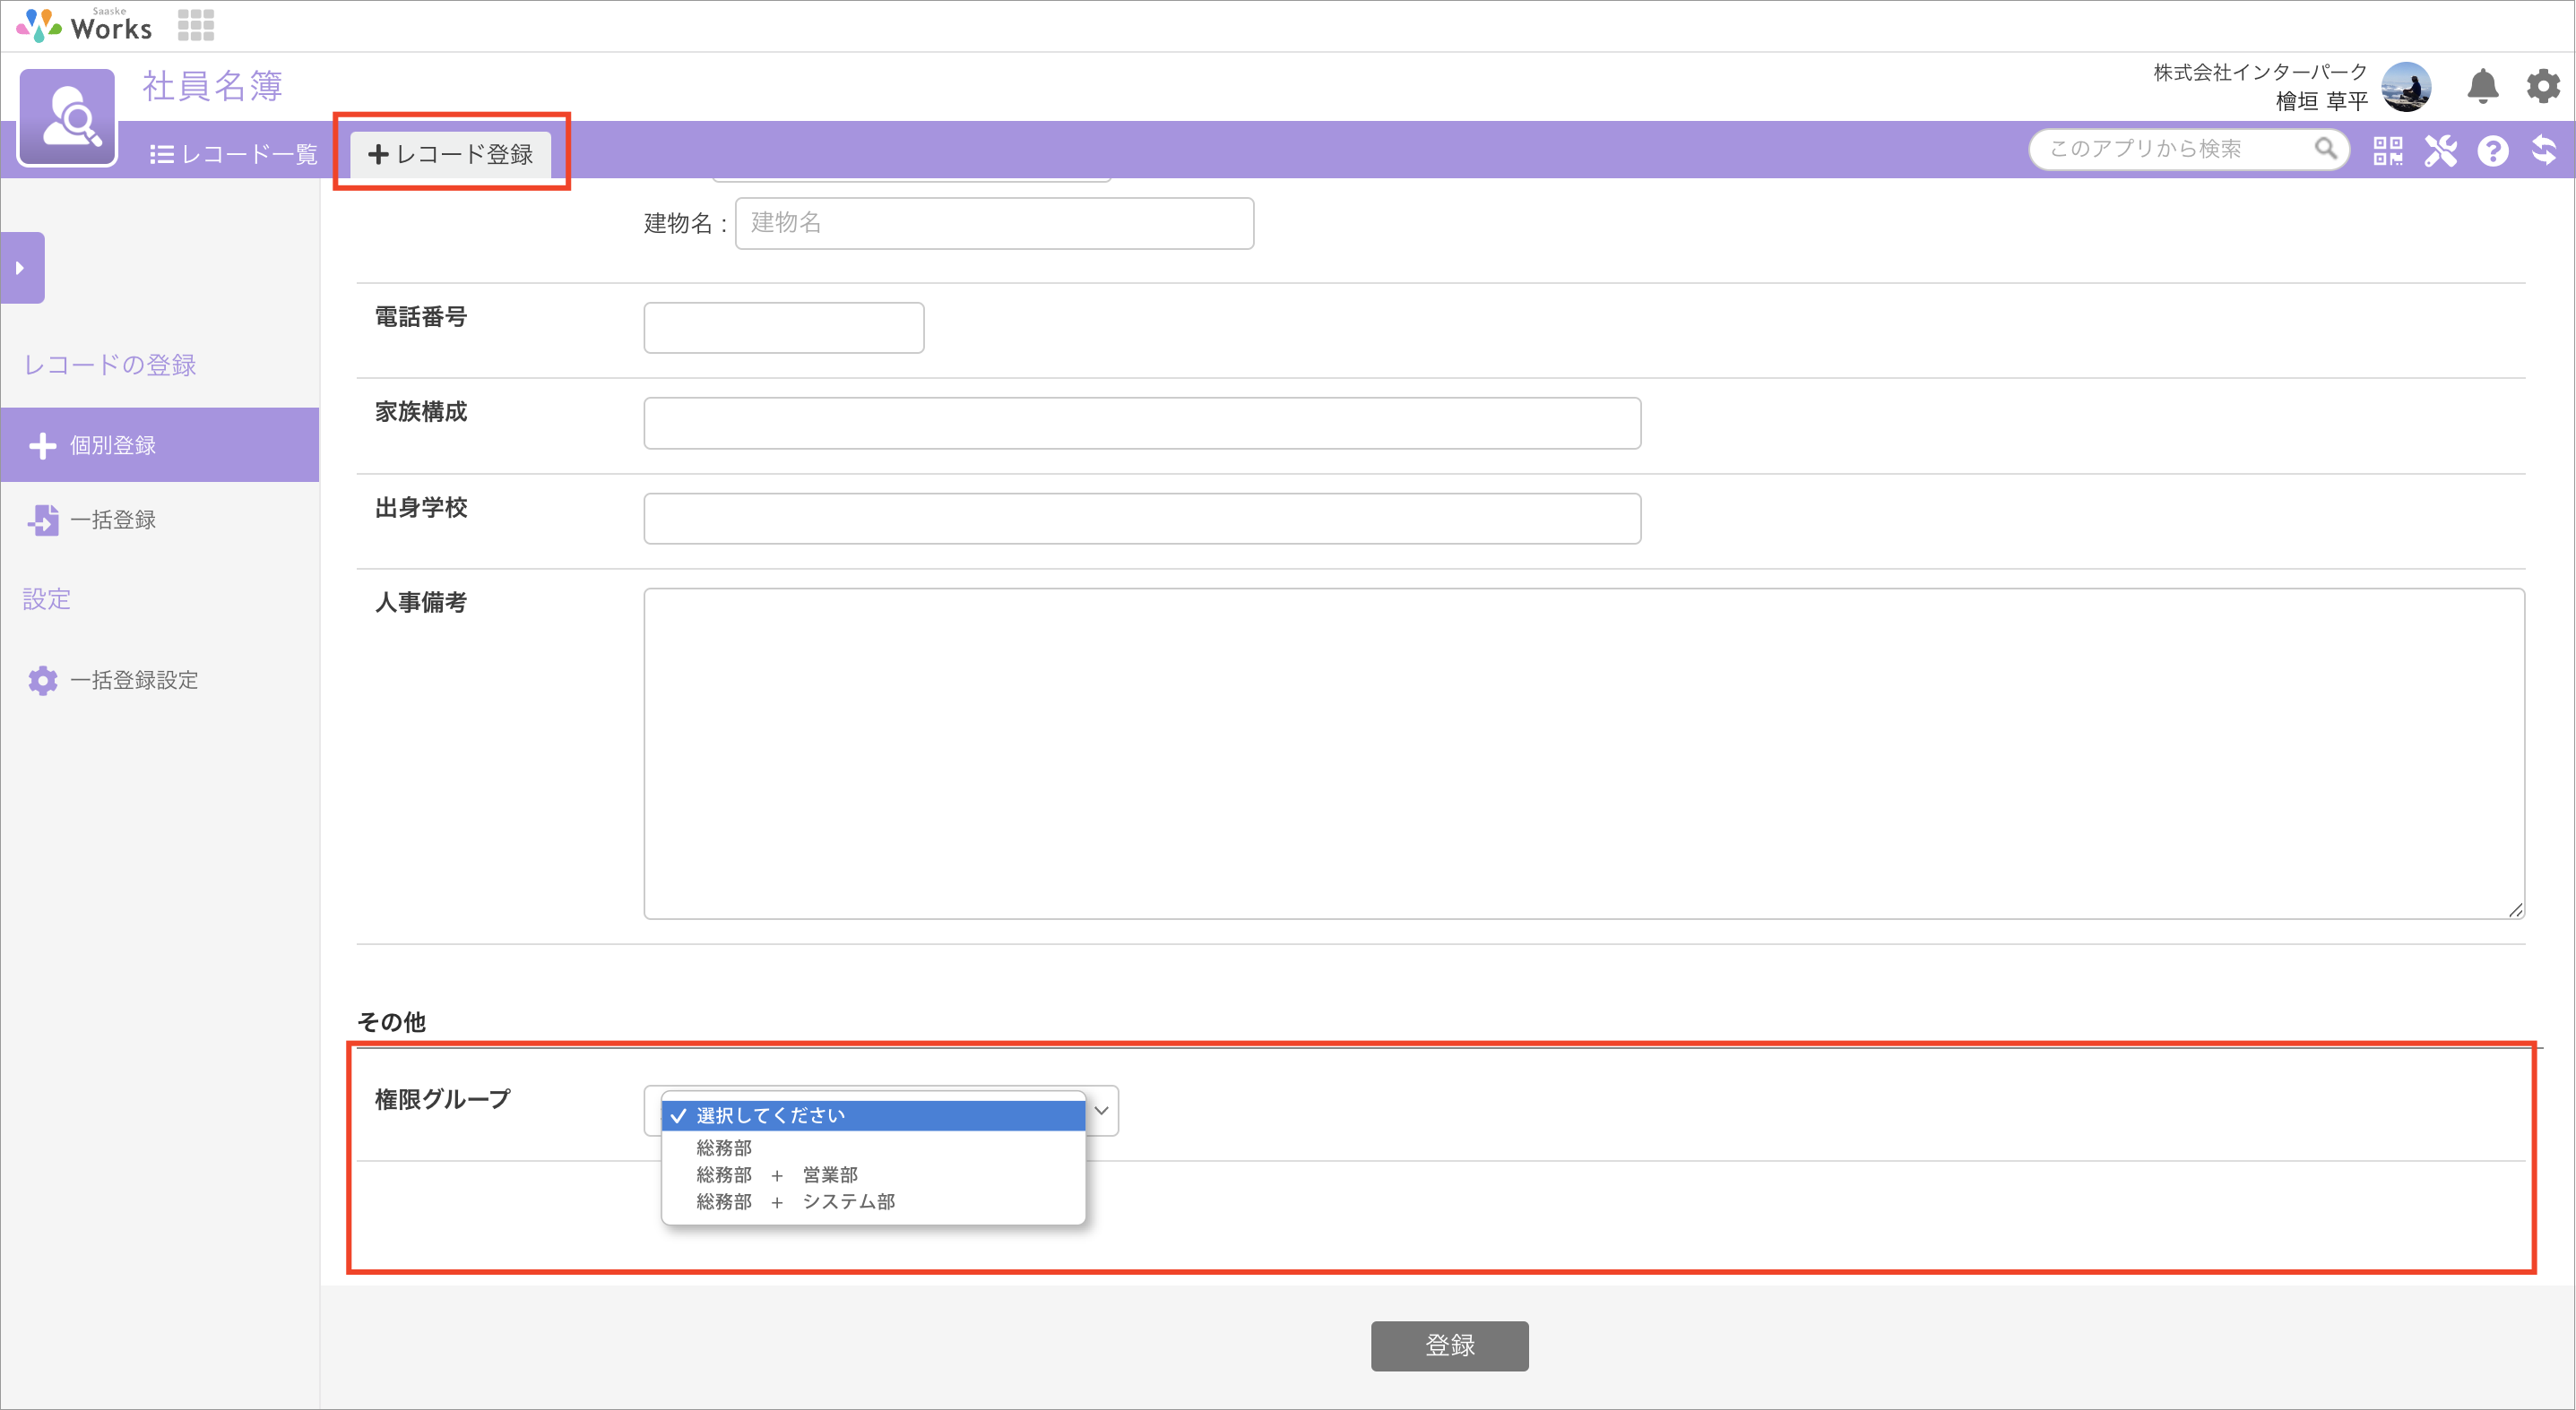This screenshot has width=2576, height=1410.
Task: Click the Saaske Works logo
Action: [x=84, y=25]
